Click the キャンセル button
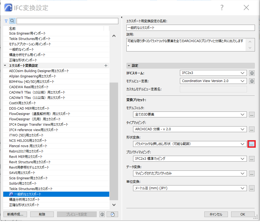Screen dimensions: 260x223 pyautogui.click(x=216, y=214)
